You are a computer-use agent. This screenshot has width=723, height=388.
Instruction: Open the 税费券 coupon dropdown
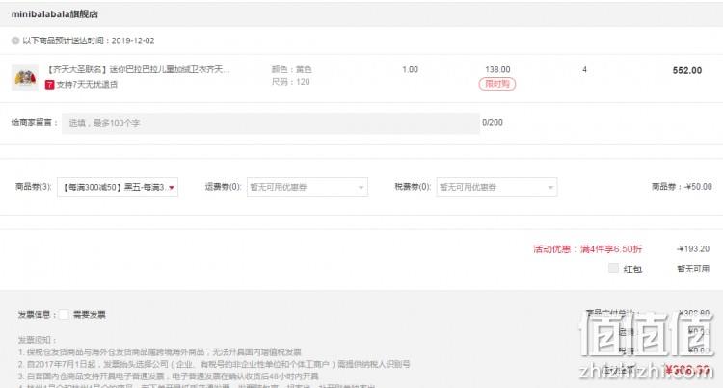[x=496, y=188]
